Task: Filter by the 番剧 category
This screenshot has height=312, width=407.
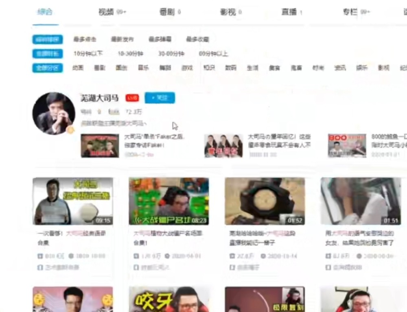Action: click(x=100, y=68)
